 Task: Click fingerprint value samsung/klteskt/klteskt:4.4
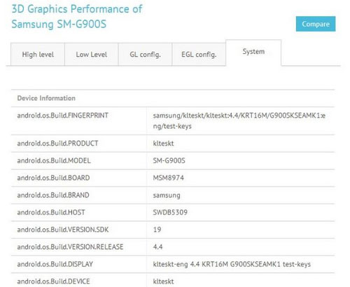tap(239, 121)
